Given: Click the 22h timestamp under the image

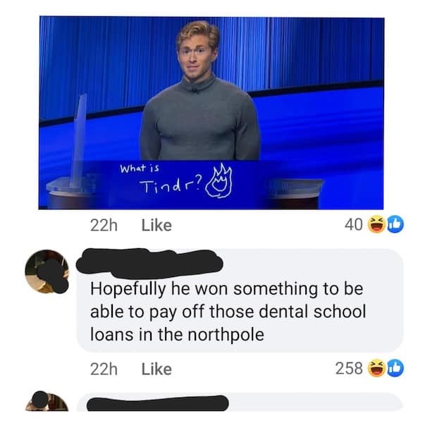Looking at the screenshot, I should [x=104, y=226].
